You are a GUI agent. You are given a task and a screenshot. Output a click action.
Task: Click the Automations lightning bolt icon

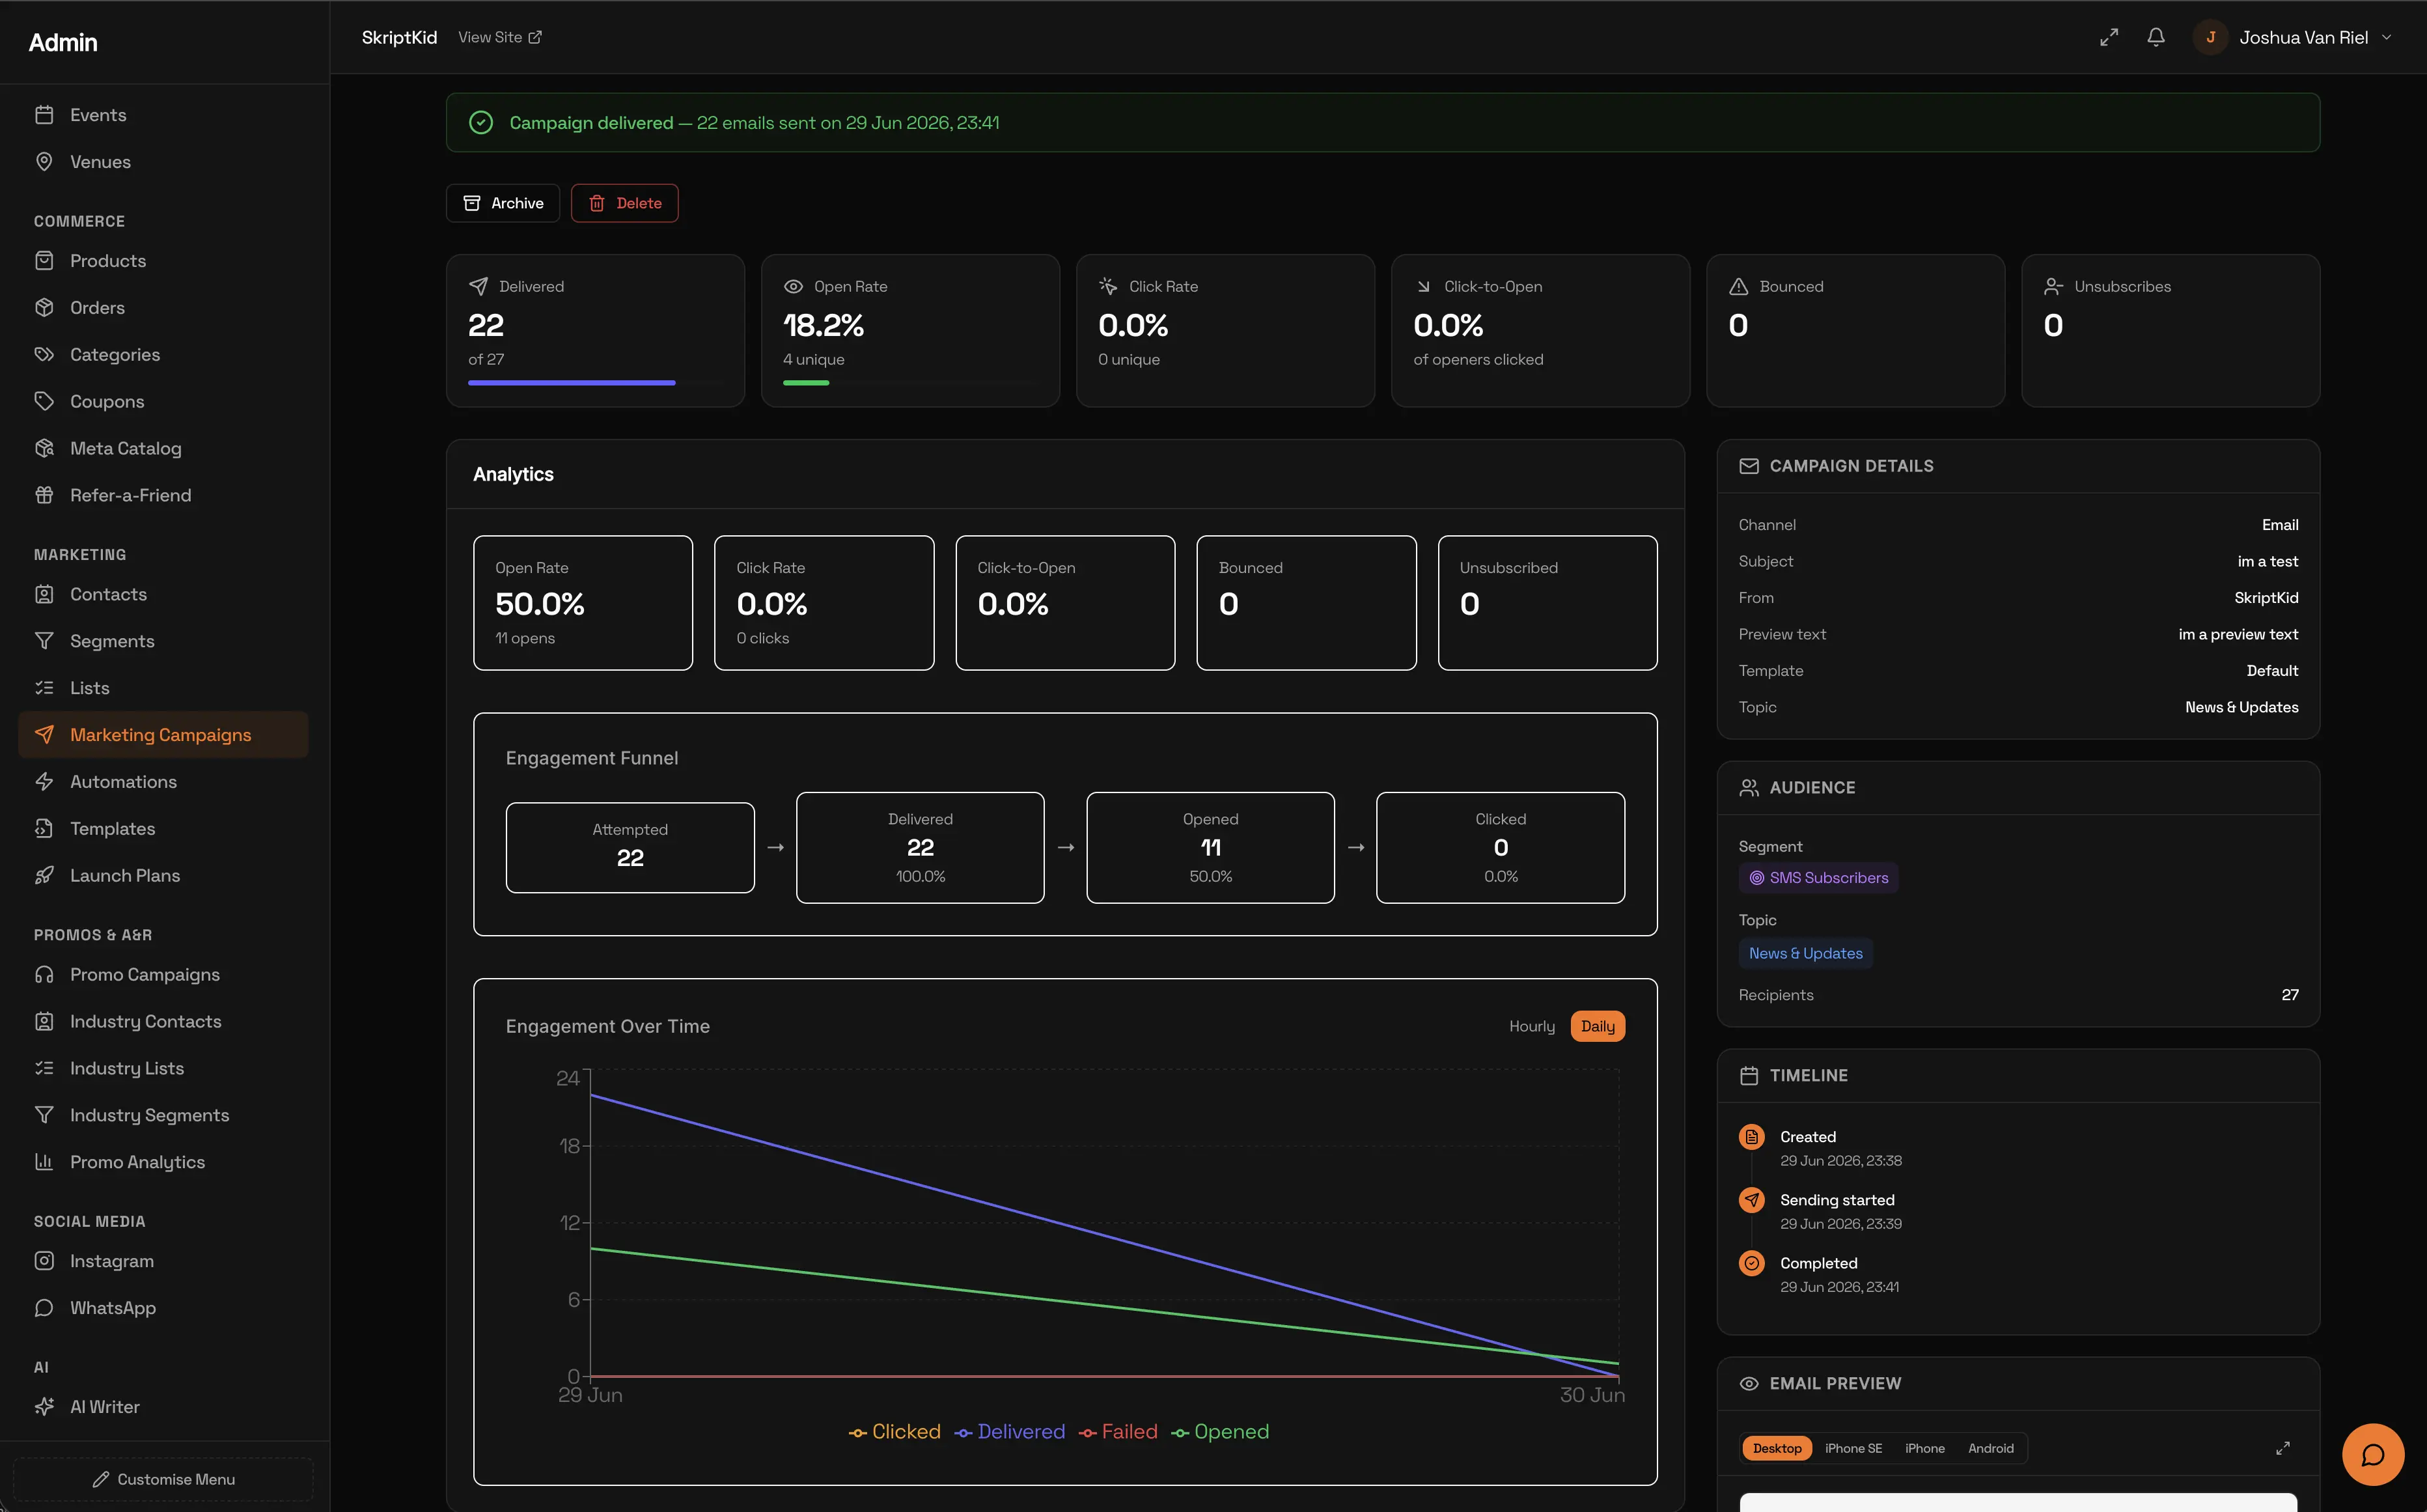(44, 782)
